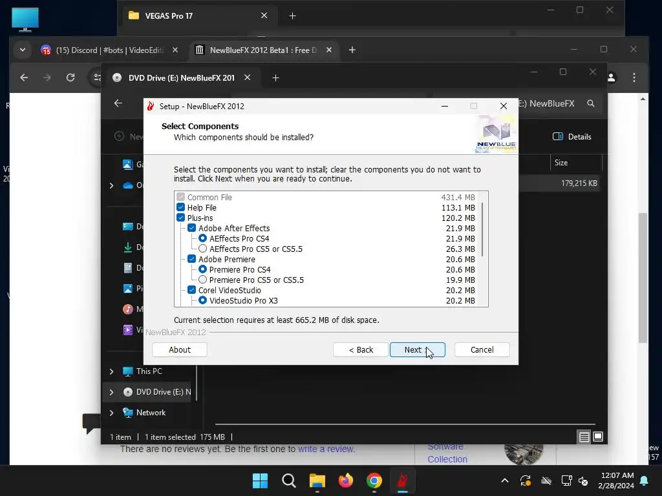The image size is (662, 496).
Task: Toggle the Details pane in Explorer
Action: 572,137
